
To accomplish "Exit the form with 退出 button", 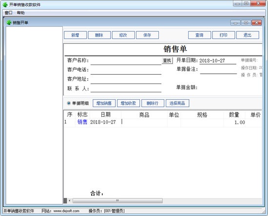I will click(x=248, y=35).
